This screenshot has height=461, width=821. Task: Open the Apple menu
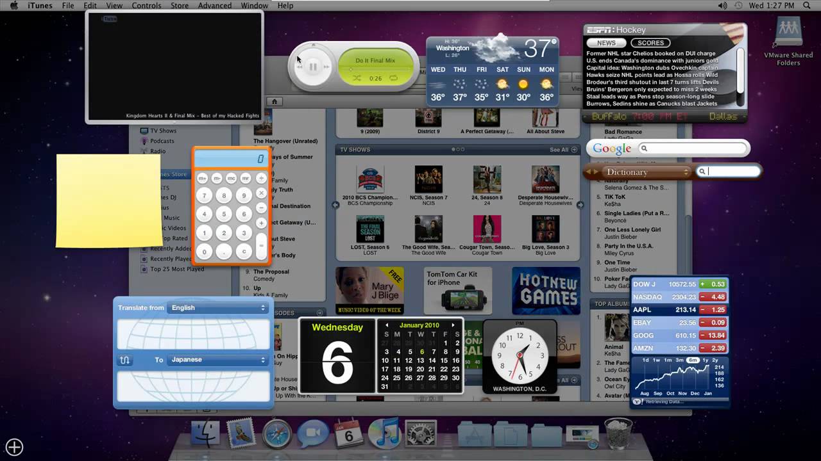(13, 6)
